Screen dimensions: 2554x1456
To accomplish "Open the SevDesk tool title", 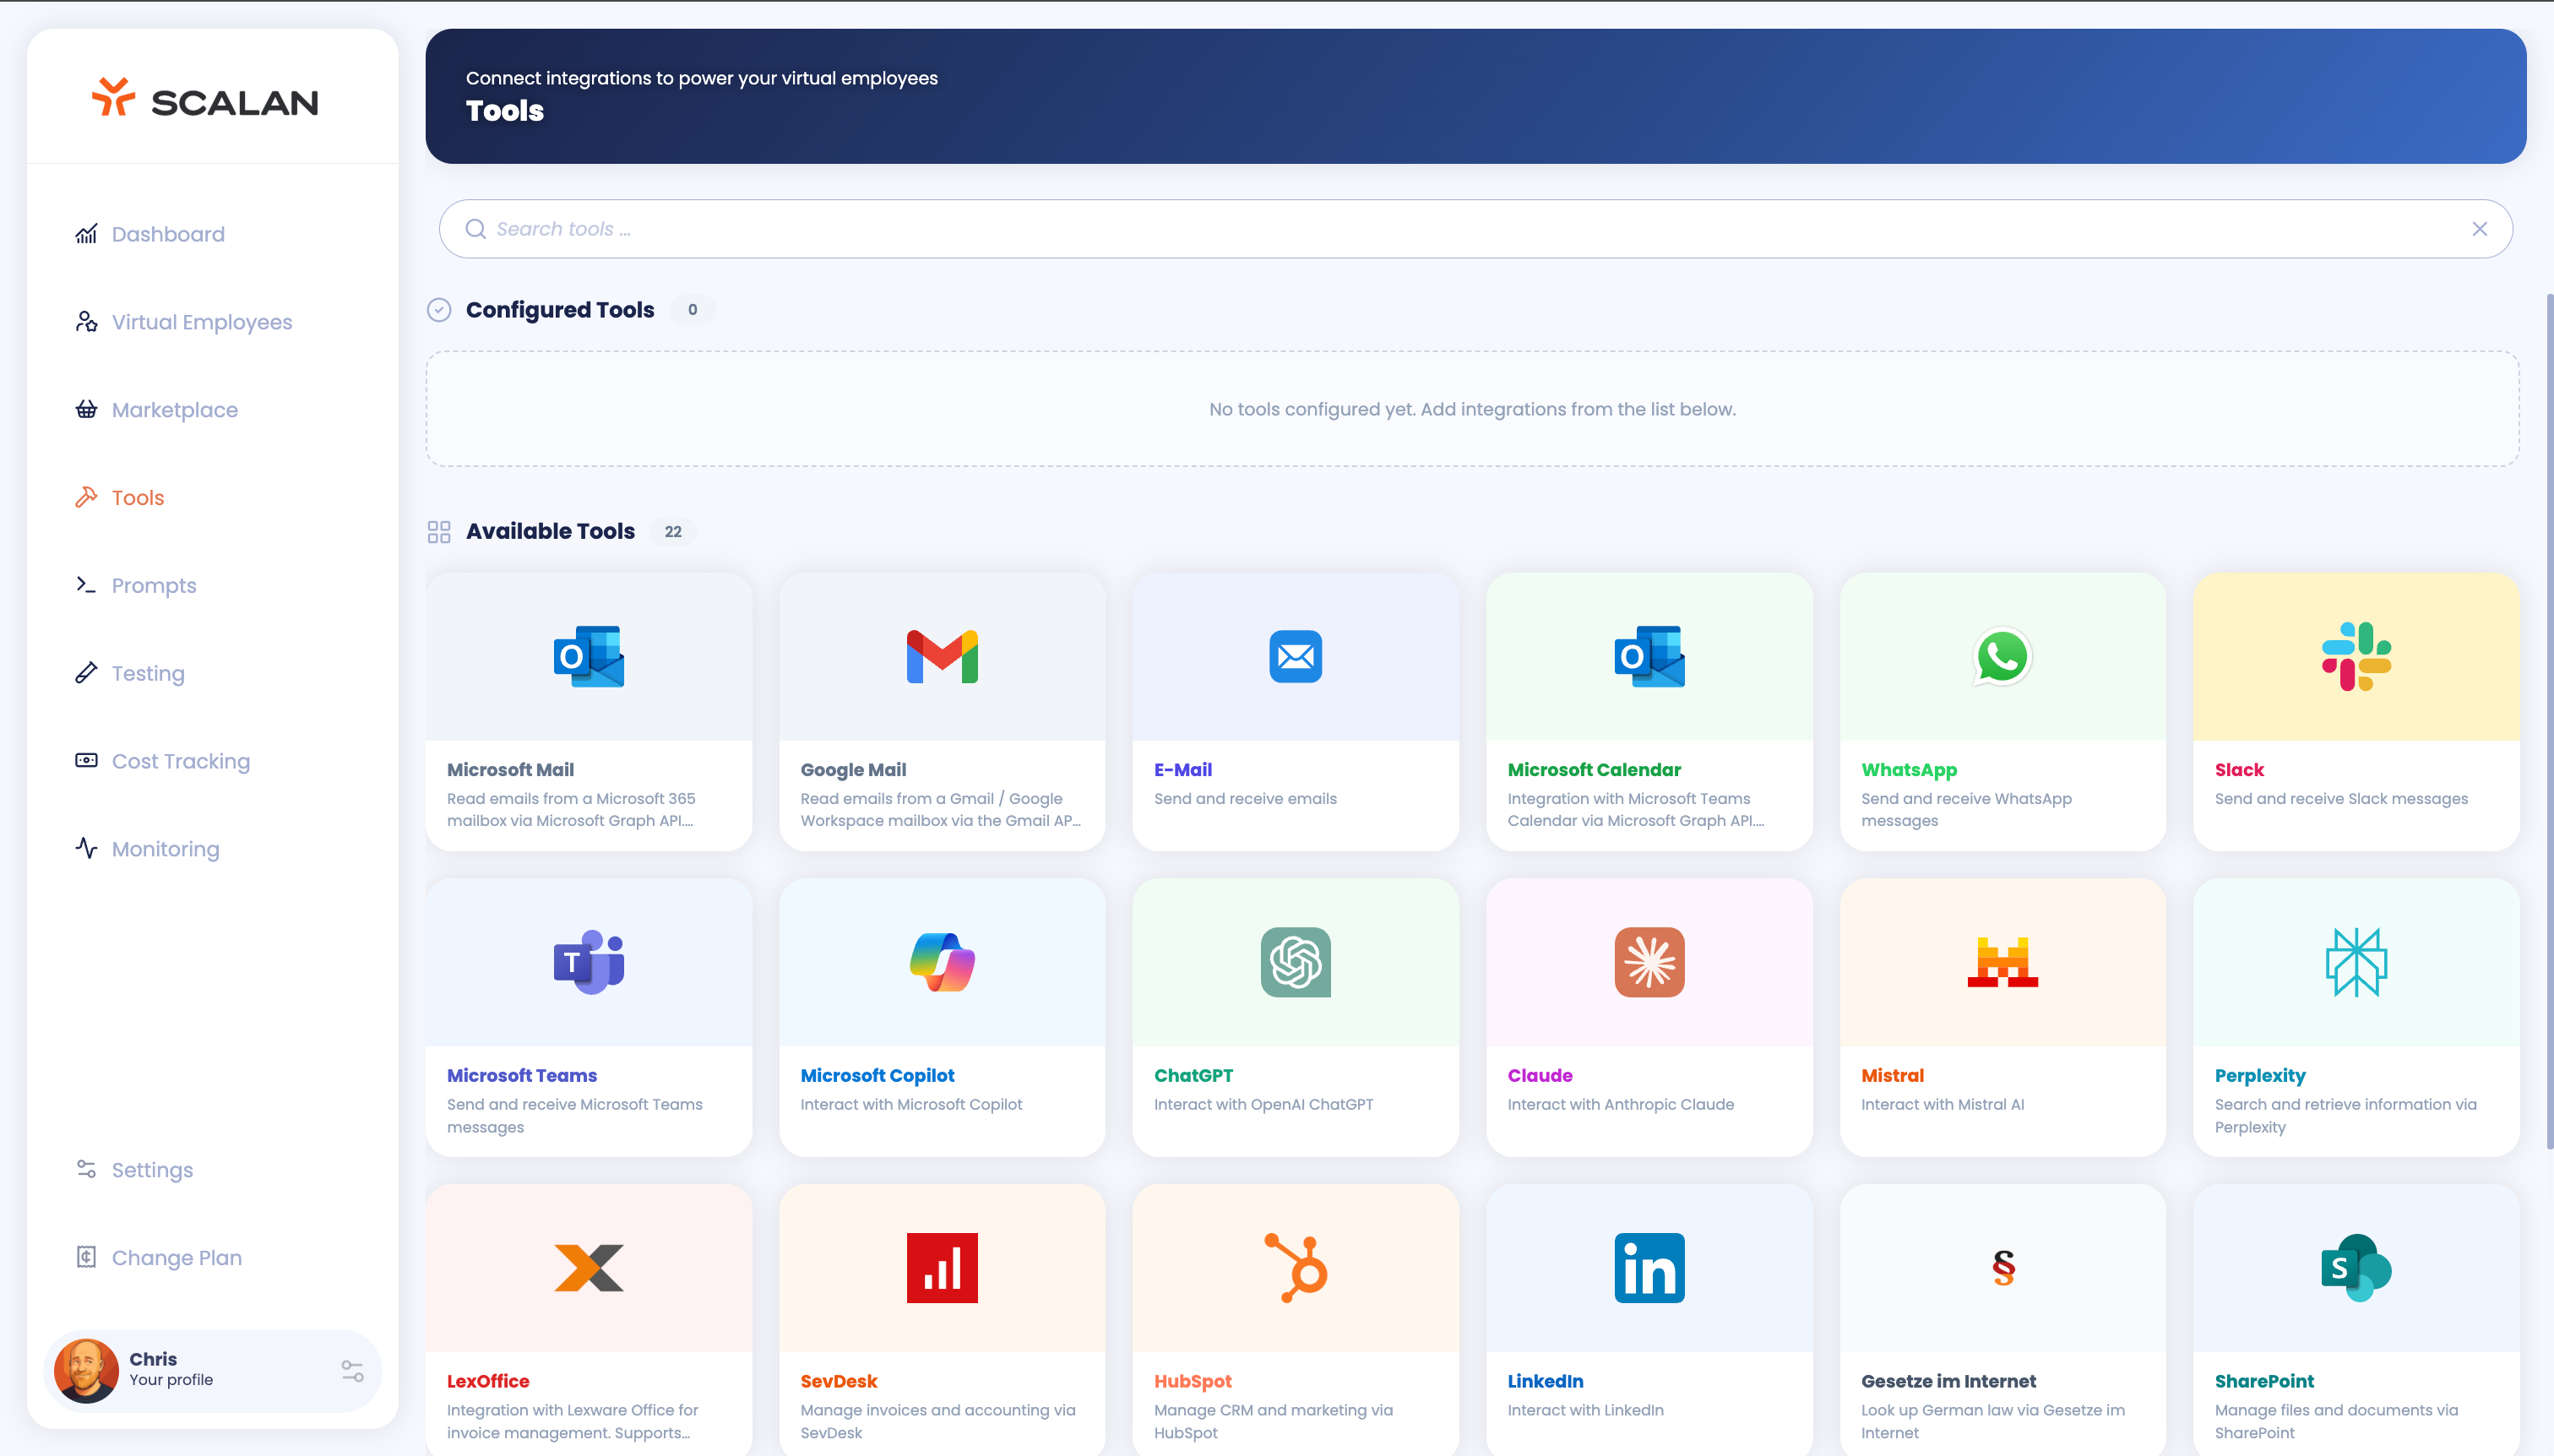I will [838, 1381].
